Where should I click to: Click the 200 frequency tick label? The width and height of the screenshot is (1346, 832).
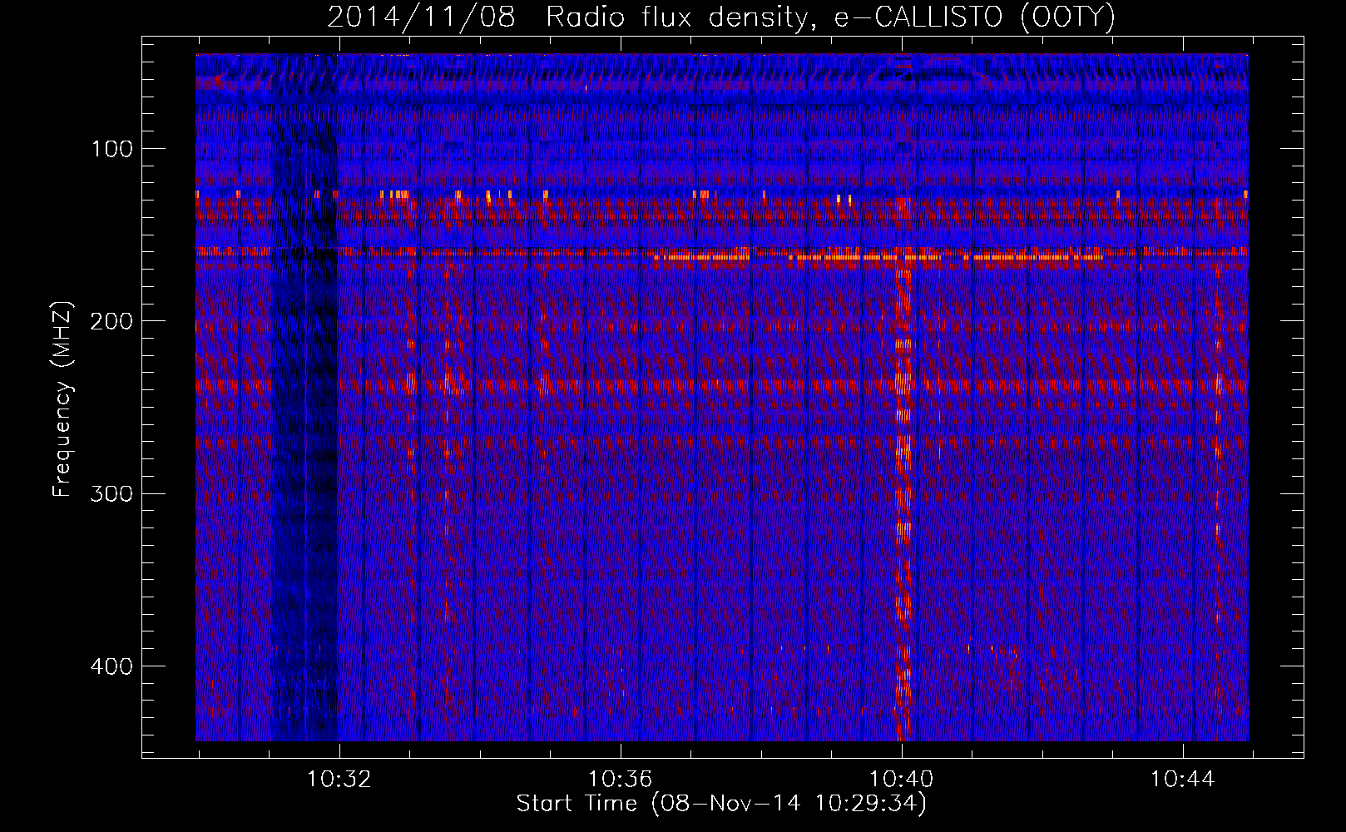(x=111, y=321)
